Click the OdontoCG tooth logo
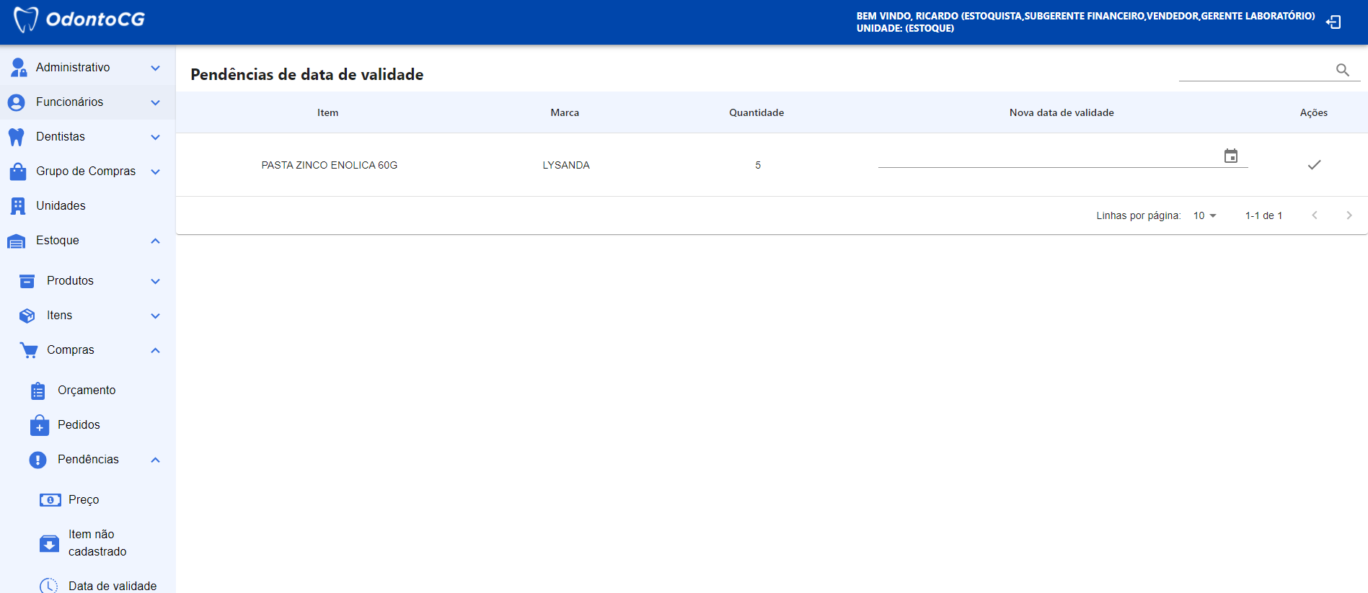This screenshot has width=1368, height=593. click(26, 19)
